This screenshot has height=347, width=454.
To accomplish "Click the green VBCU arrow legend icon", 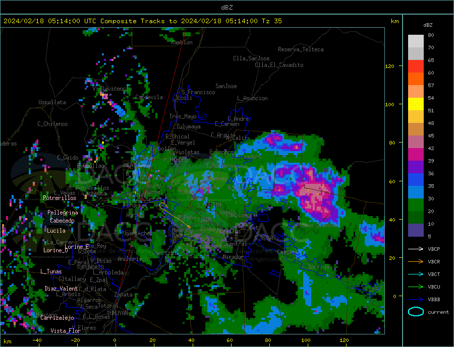I will tap(416, 287).
